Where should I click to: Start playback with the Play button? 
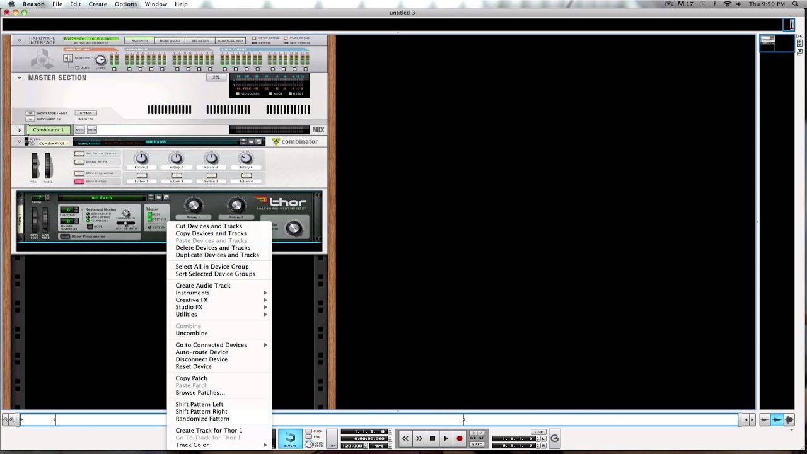[x=446, y=438]
